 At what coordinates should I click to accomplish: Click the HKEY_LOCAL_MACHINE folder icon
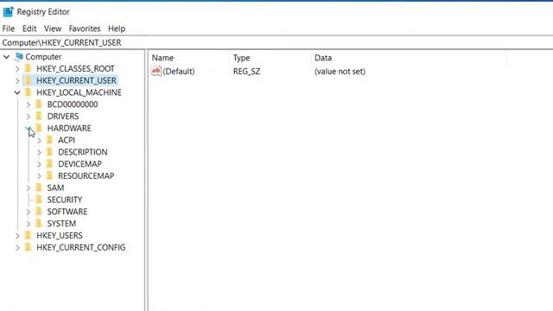pos(28,92)
